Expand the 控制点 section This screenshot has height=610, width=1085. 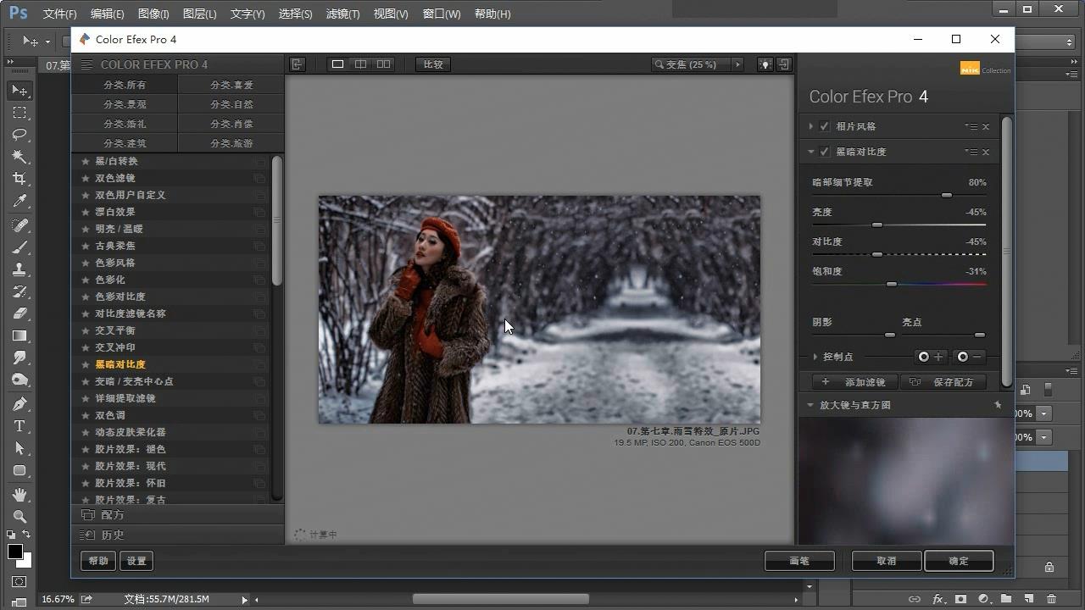(815, 357)
